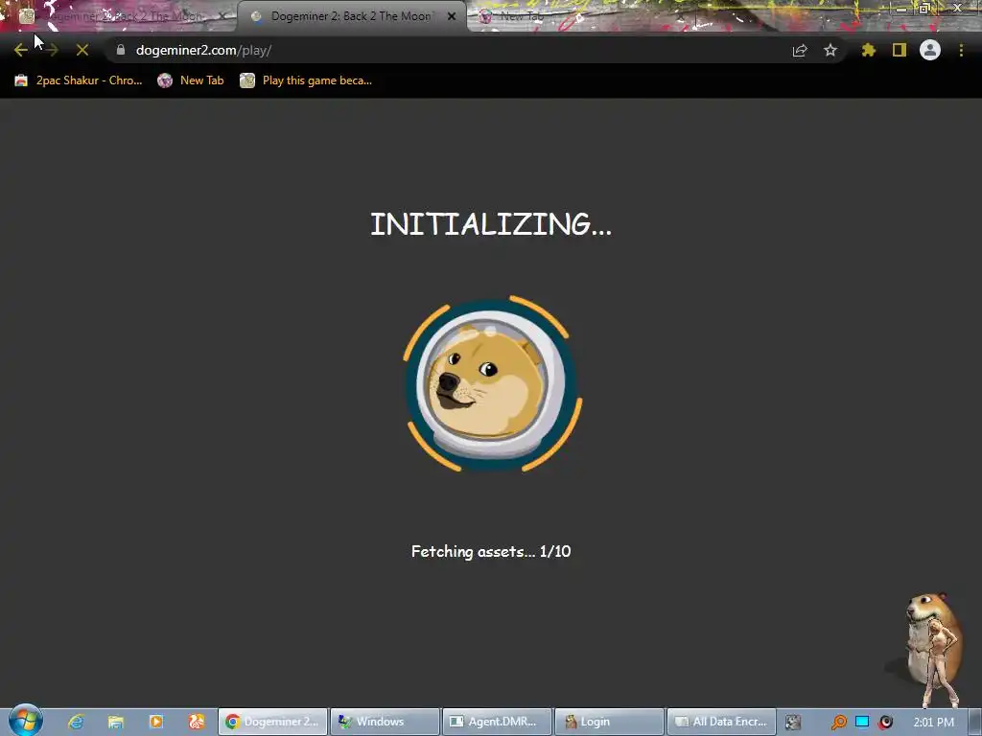
Task: Click the 'Fetching assets... 1/10' status text
Action: (491, 551)
